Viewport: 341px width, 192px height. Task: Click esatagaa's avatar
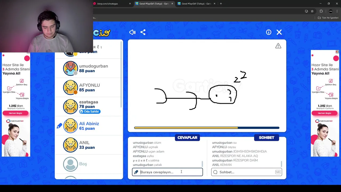click(71, 106)
